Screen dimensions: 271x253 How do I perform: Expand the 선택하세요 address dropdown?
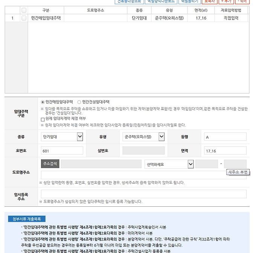click(169, 164)
